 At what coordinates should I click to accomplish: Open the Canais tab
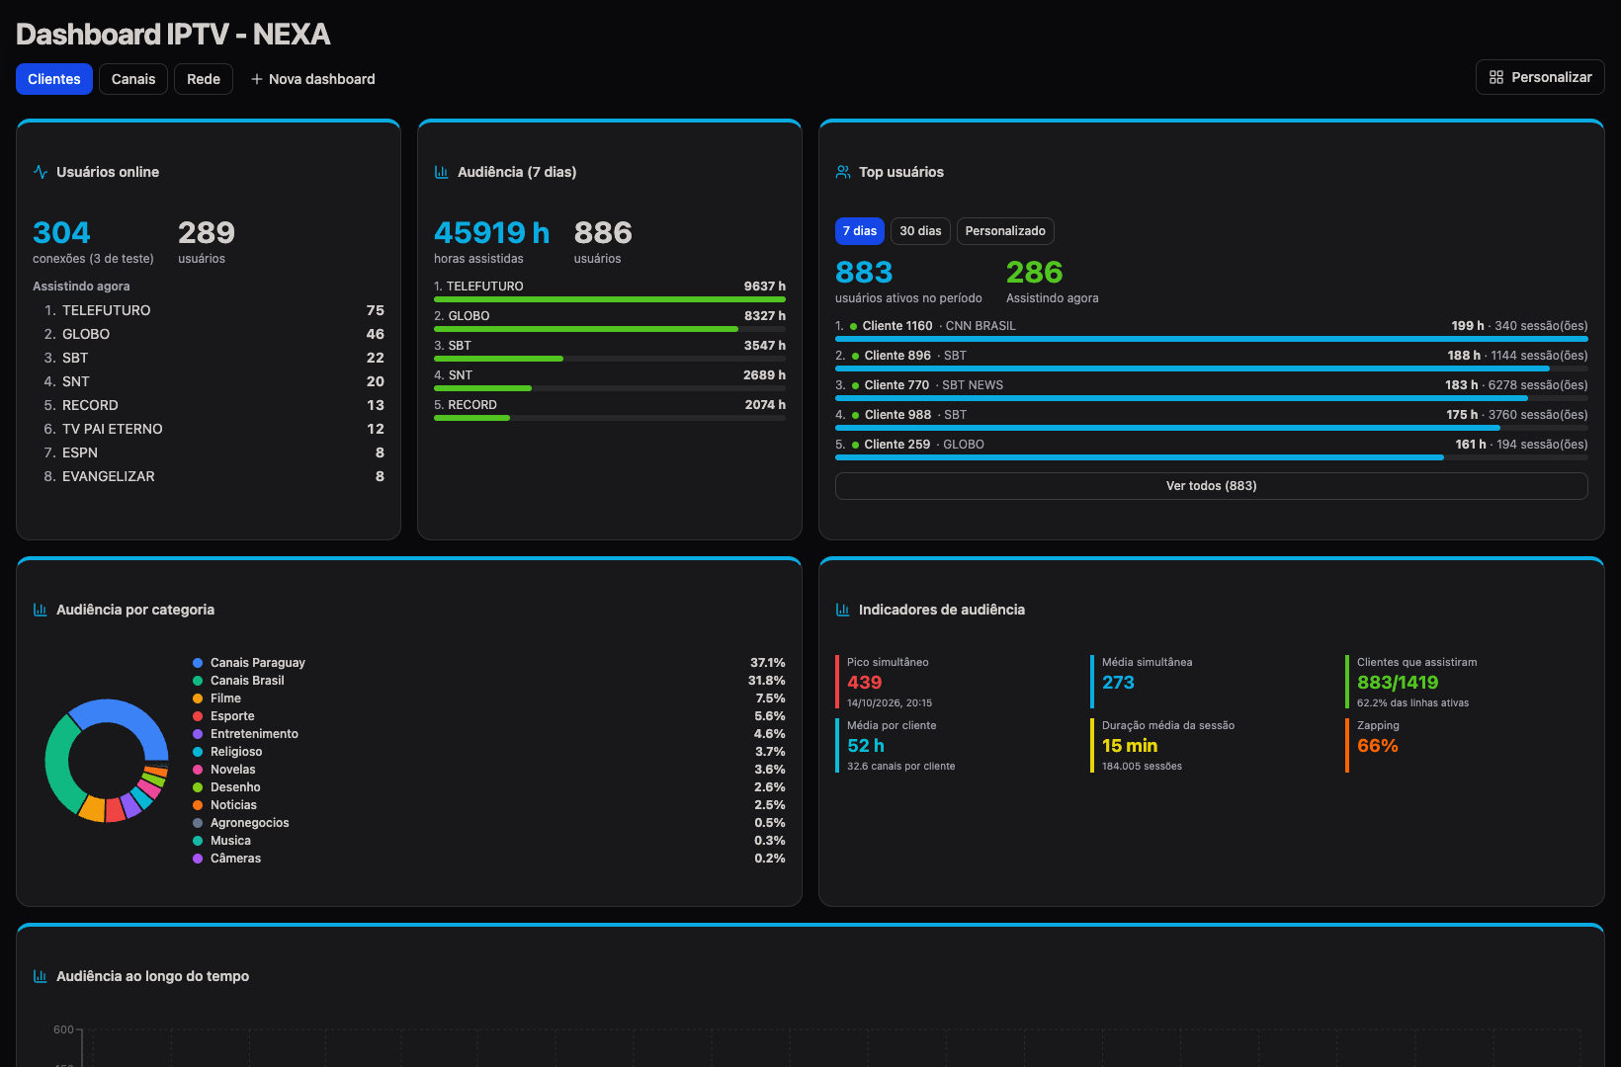(x=133, y=79)
